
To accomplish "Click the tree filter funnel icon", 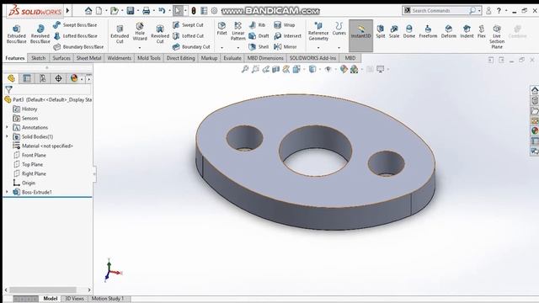I will click(9, 90).
